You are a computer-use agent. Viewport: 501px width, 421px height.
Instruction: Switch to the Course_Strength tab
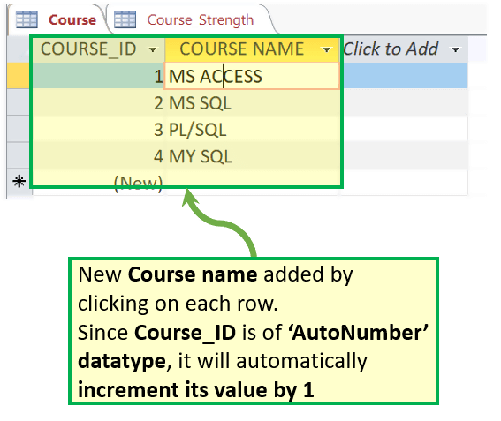point(191,19)
